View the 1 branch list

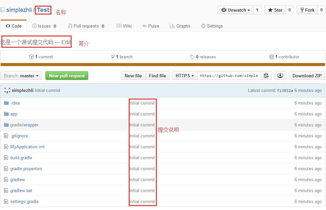tap(122, 57)
